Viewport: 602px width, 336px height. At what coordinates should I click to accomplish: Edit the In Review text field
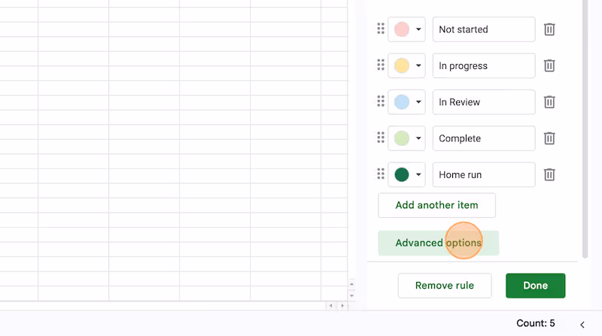point(484,102)
